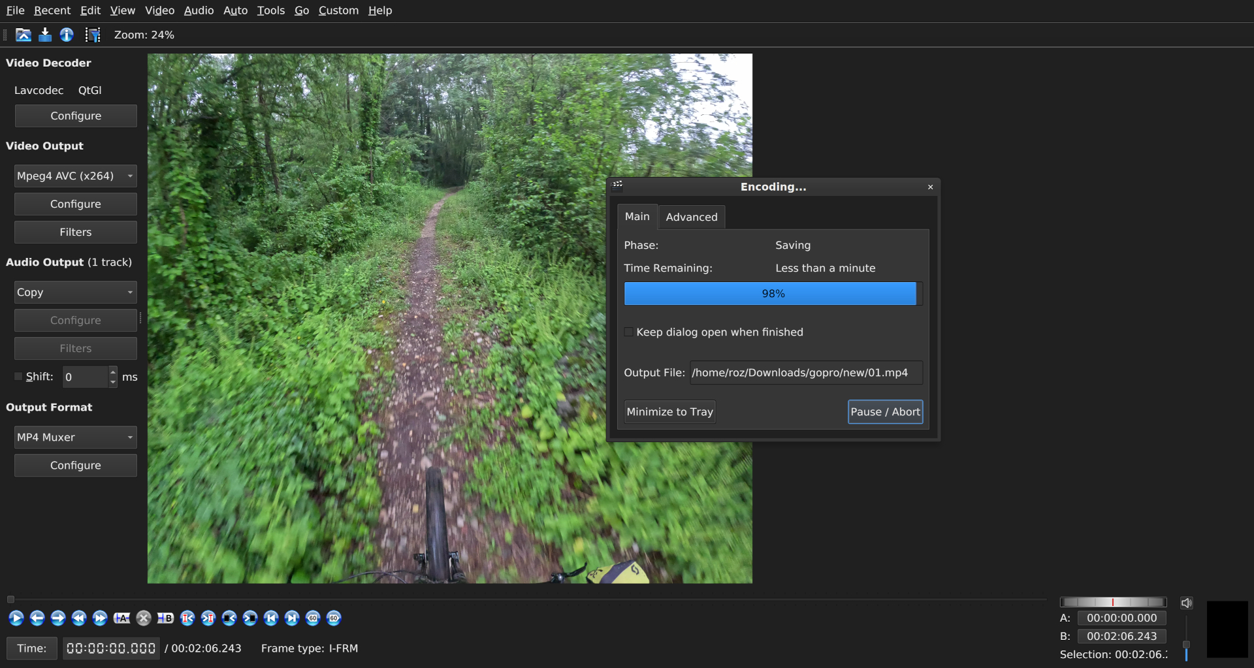Click the Output File path field
This screenshot has width=1254, height=668.
(806, 372)
